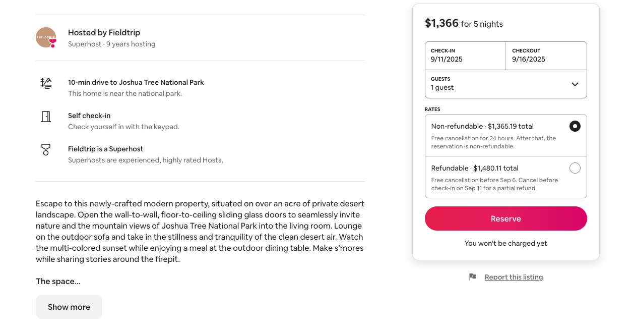634x331 pixels.
Task: Expand description with Show more
Action: click(x=69, y=307)
